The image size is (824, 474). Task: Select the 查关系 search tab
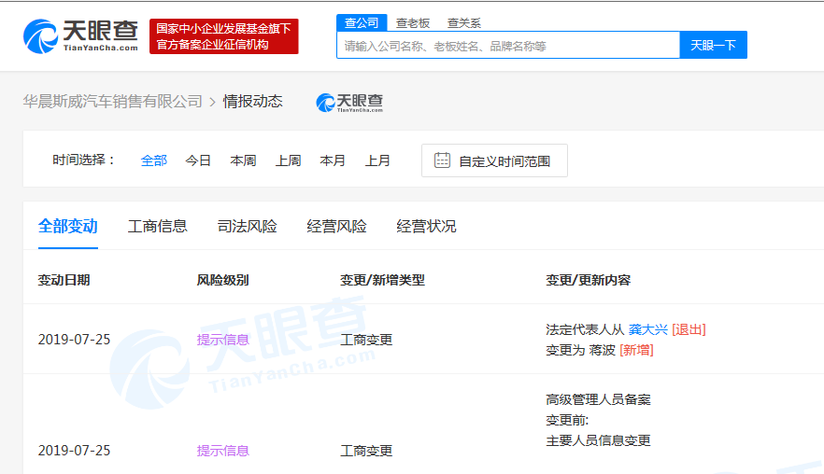(463, 23)
